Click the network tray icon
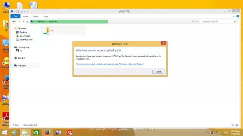This screenshot has width=243, height=136. pos(215,132)
